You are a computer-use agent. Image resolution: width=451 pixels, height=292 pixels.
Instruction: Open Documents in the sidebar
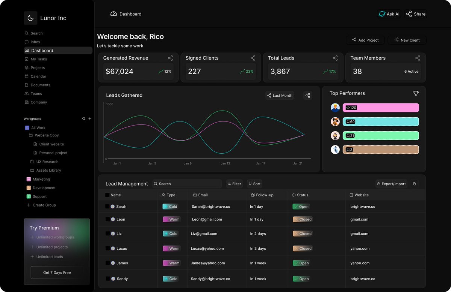pos(37,85)
